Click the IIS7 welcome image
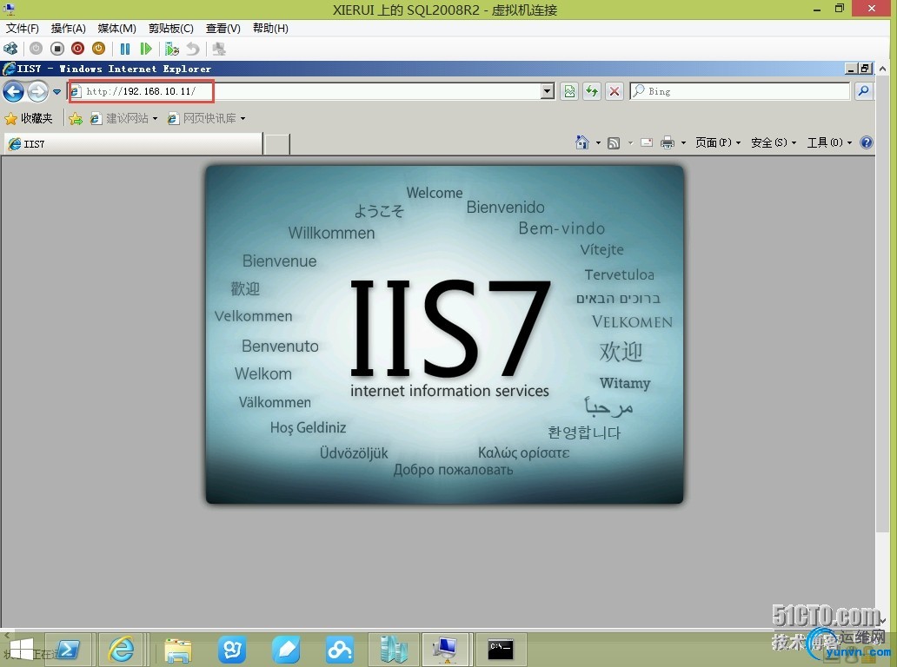This screenshot has width=897, height=667. (444, 334)
